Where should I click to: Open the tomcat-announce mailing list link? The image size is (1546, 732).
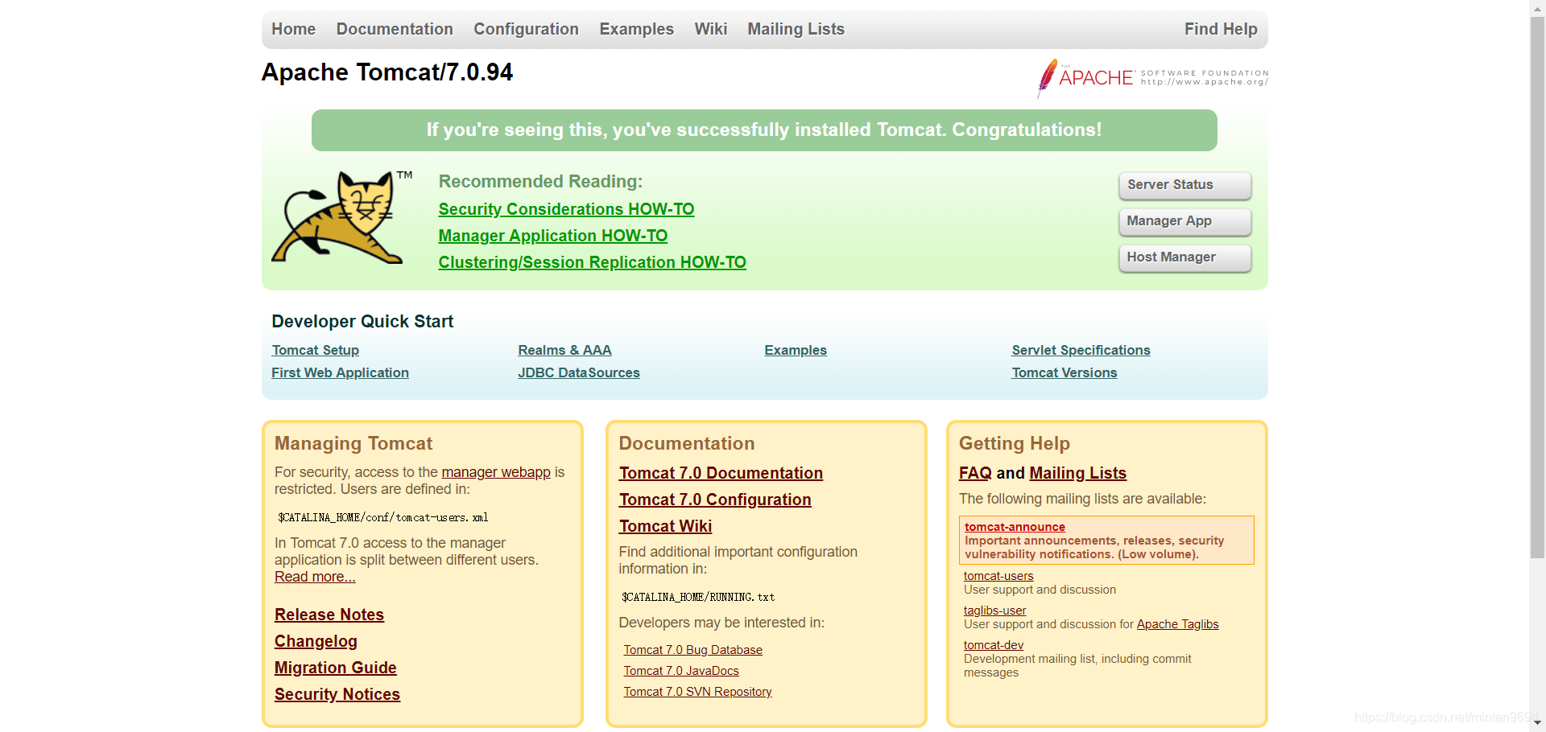pos(1015,527)
